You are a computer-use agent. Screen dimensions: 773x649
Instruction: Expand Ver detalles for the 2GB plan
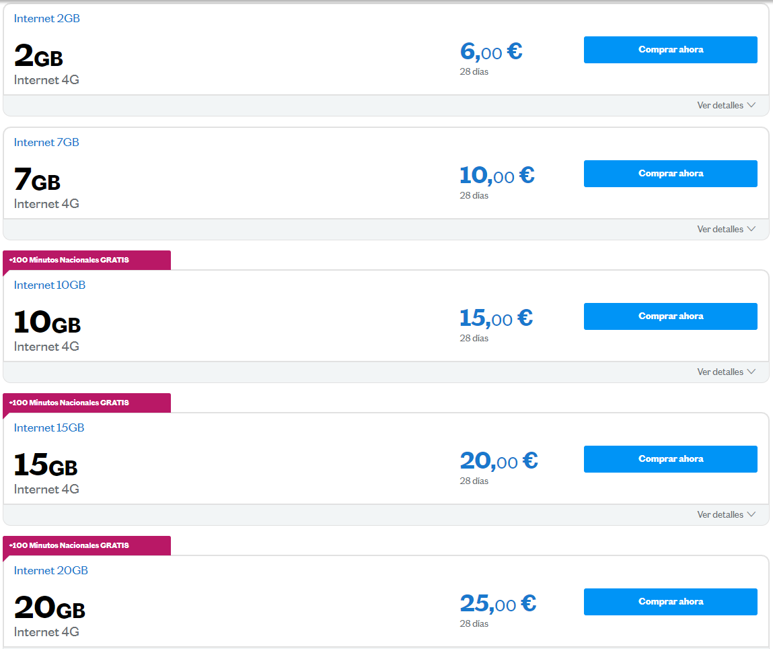(726, 106)
